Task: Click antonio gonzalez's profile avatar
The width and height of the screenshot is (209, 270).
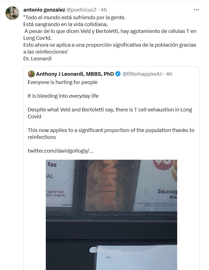Action: [12, 13]
